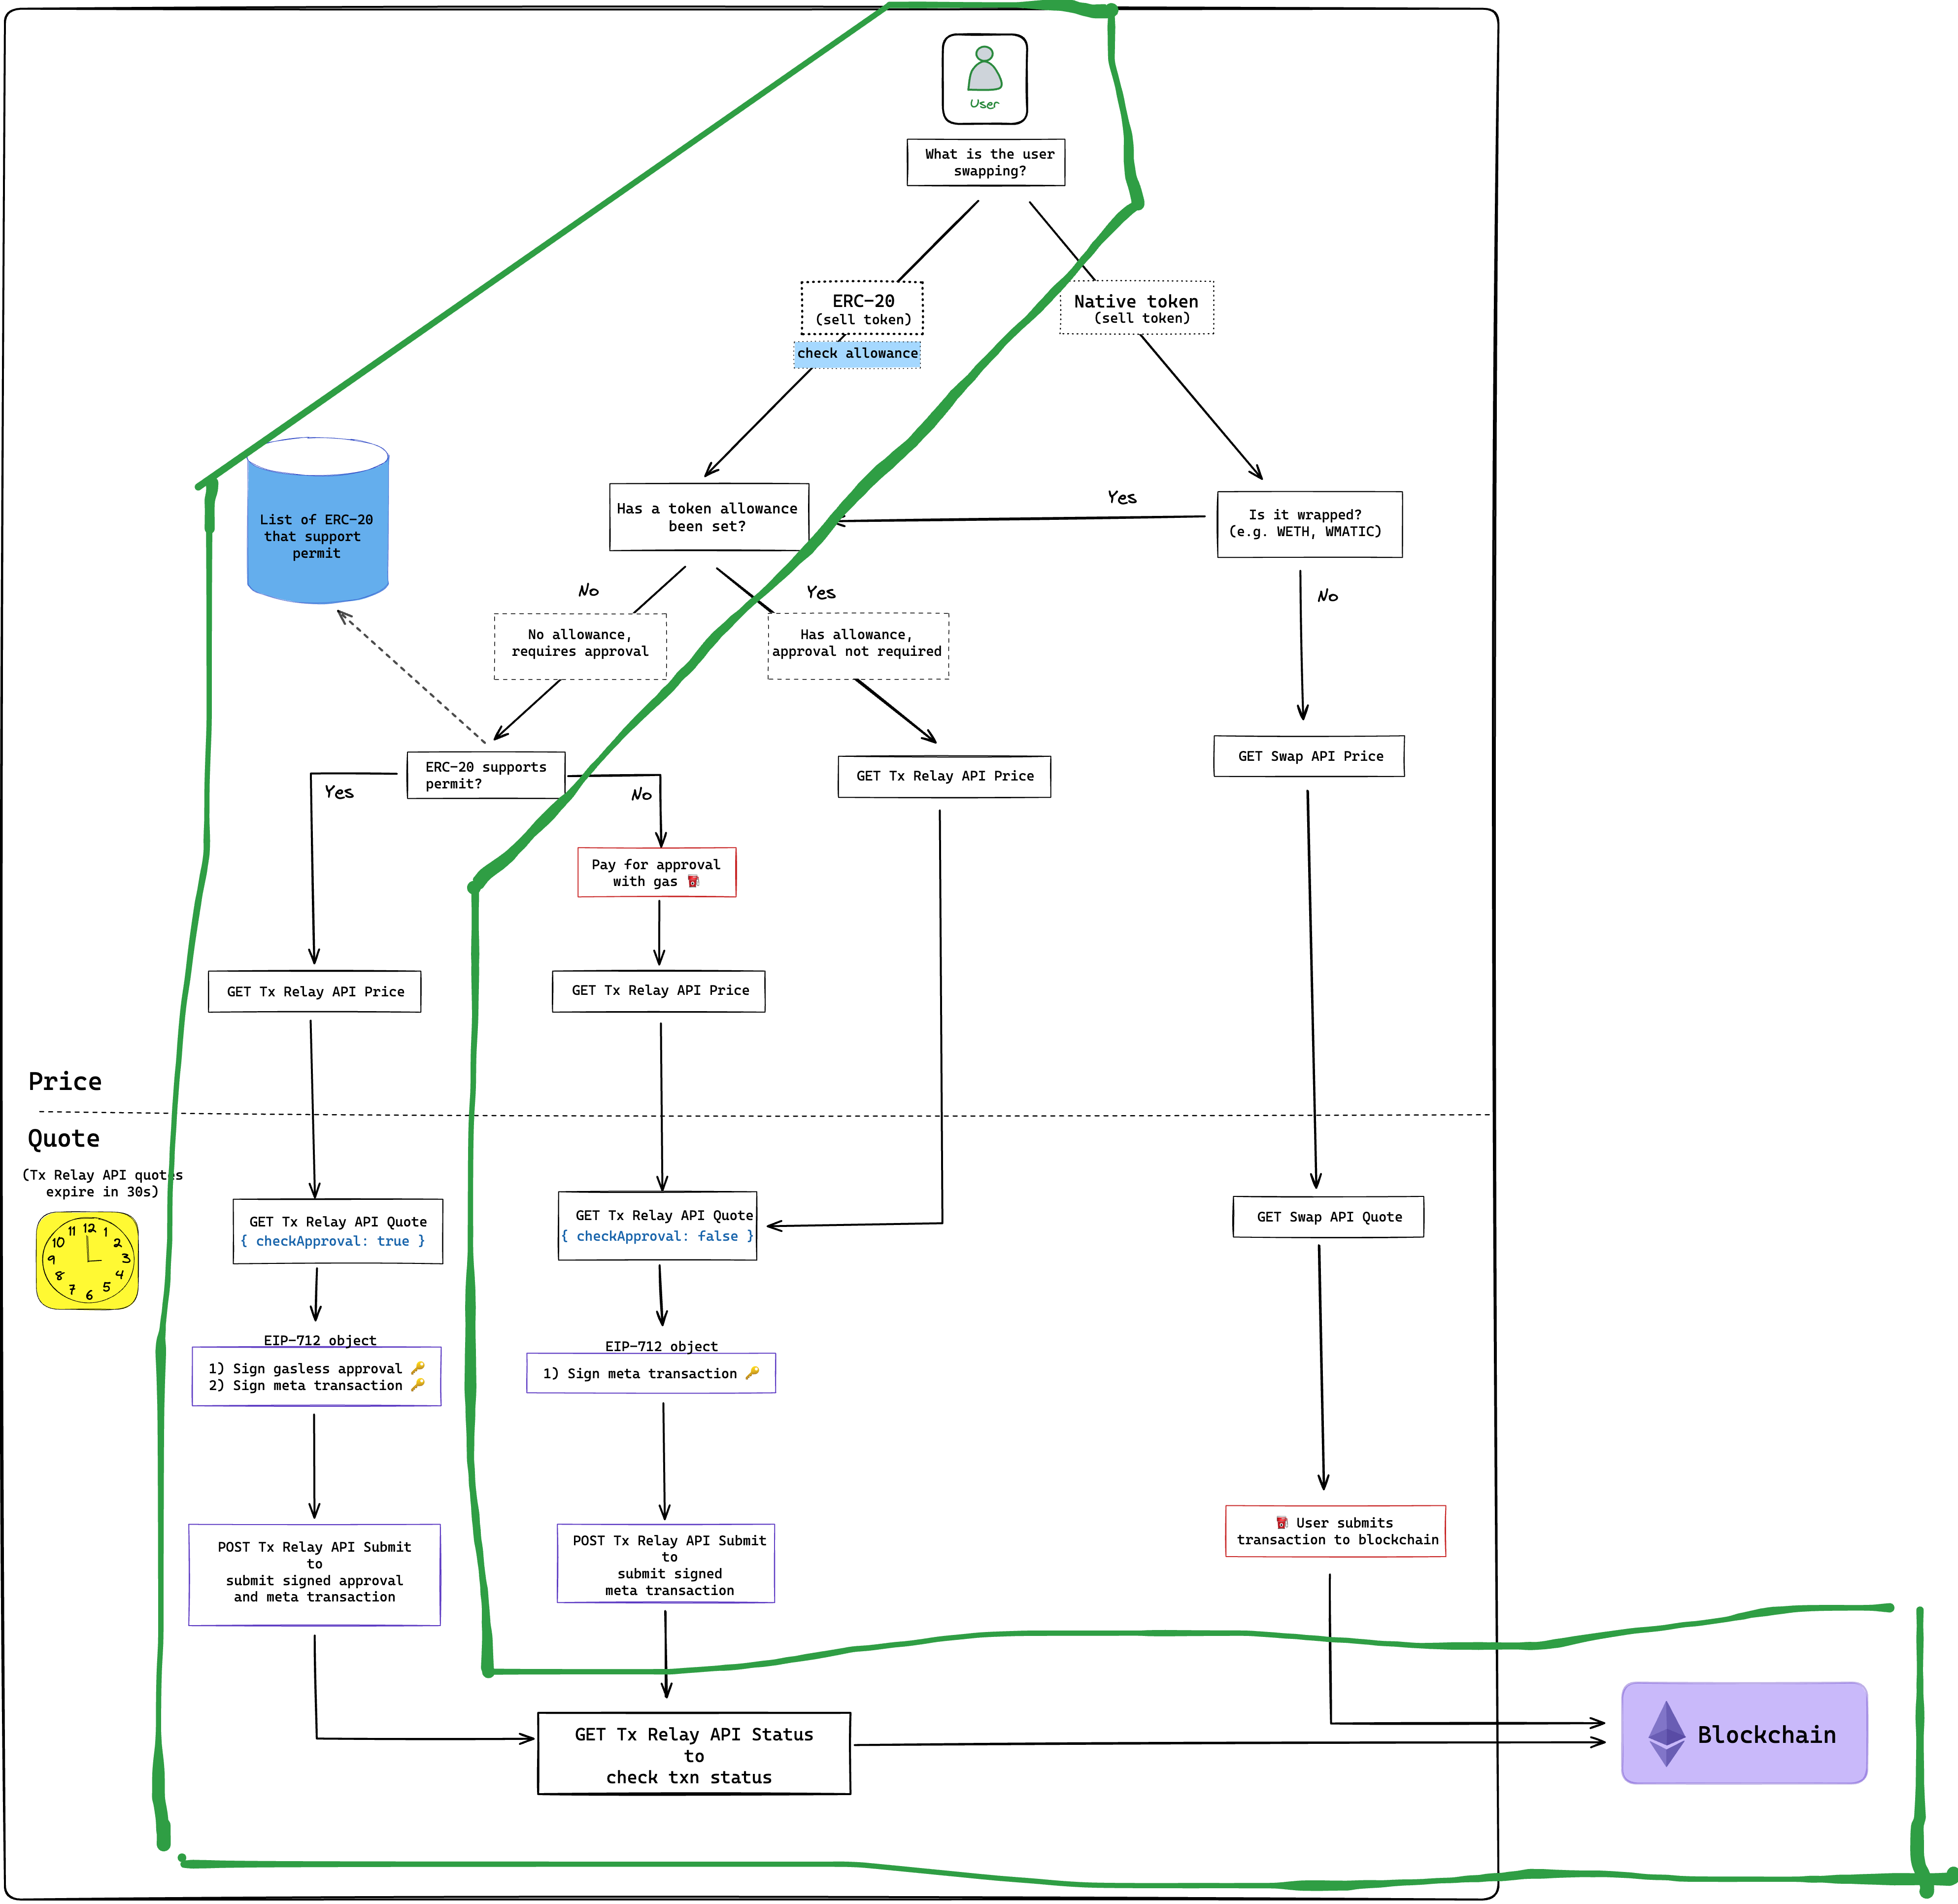Screen dimensions: 1958x1904
Task: Select the 'Sign gasless approval' purple box
Action: 317,1377
